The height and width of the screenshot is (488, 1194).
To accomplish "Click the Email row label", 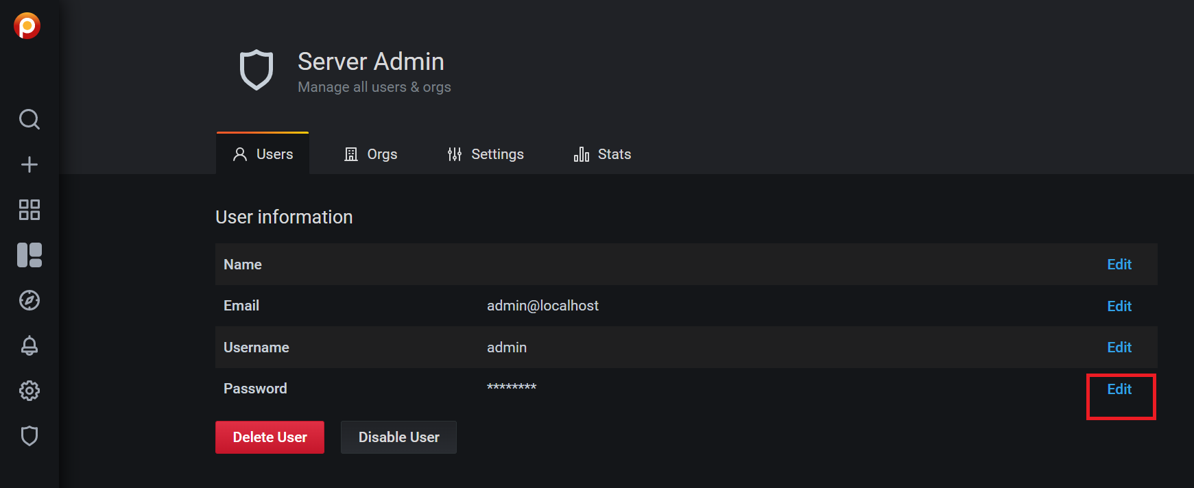I will [241, 306].
